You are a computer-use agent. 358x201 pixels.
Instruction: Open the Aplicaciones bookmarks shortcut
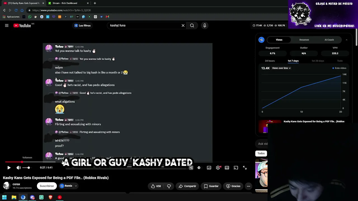11,17
